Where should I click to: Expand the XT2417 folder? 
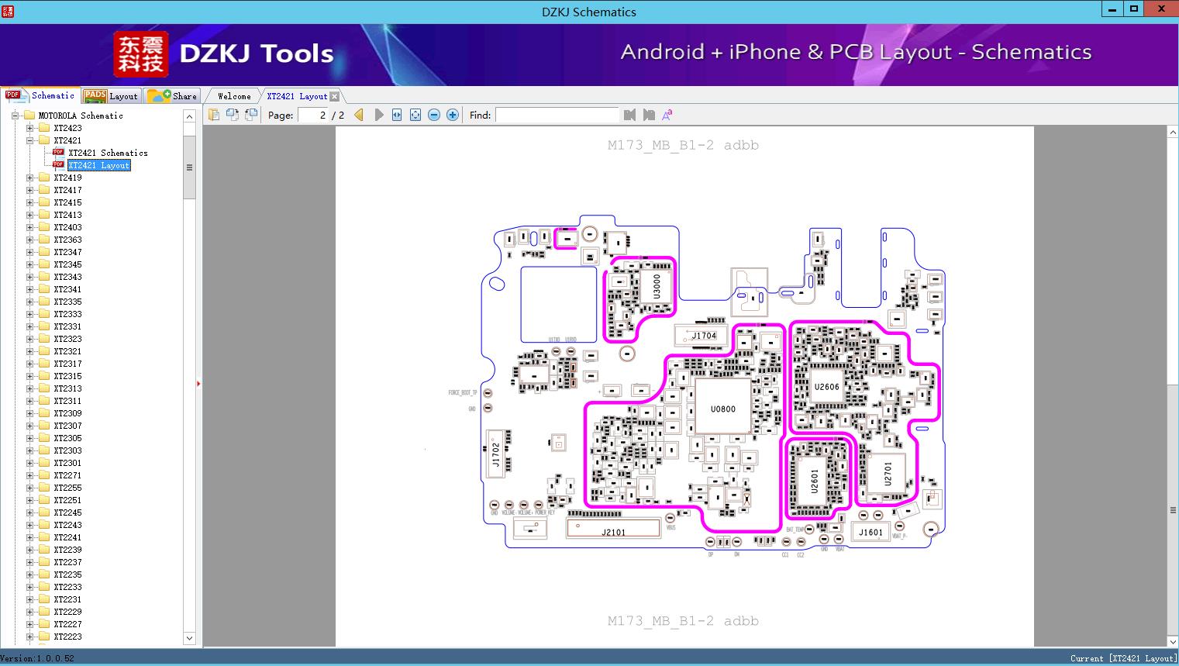click(29, 190)
